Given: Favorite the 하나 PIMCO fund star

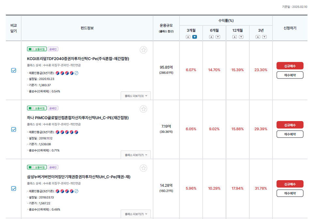Looking at the screenshot, I should coord(144,109).
